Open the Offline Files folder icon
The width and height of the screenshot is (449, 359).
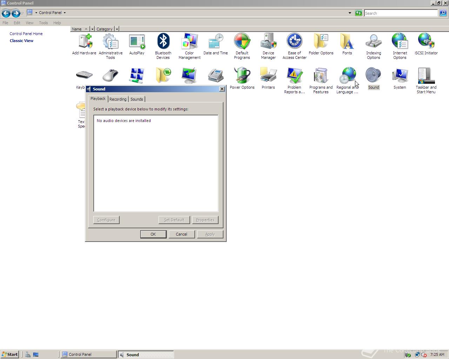pyautogui.click(x=163, y=76)
